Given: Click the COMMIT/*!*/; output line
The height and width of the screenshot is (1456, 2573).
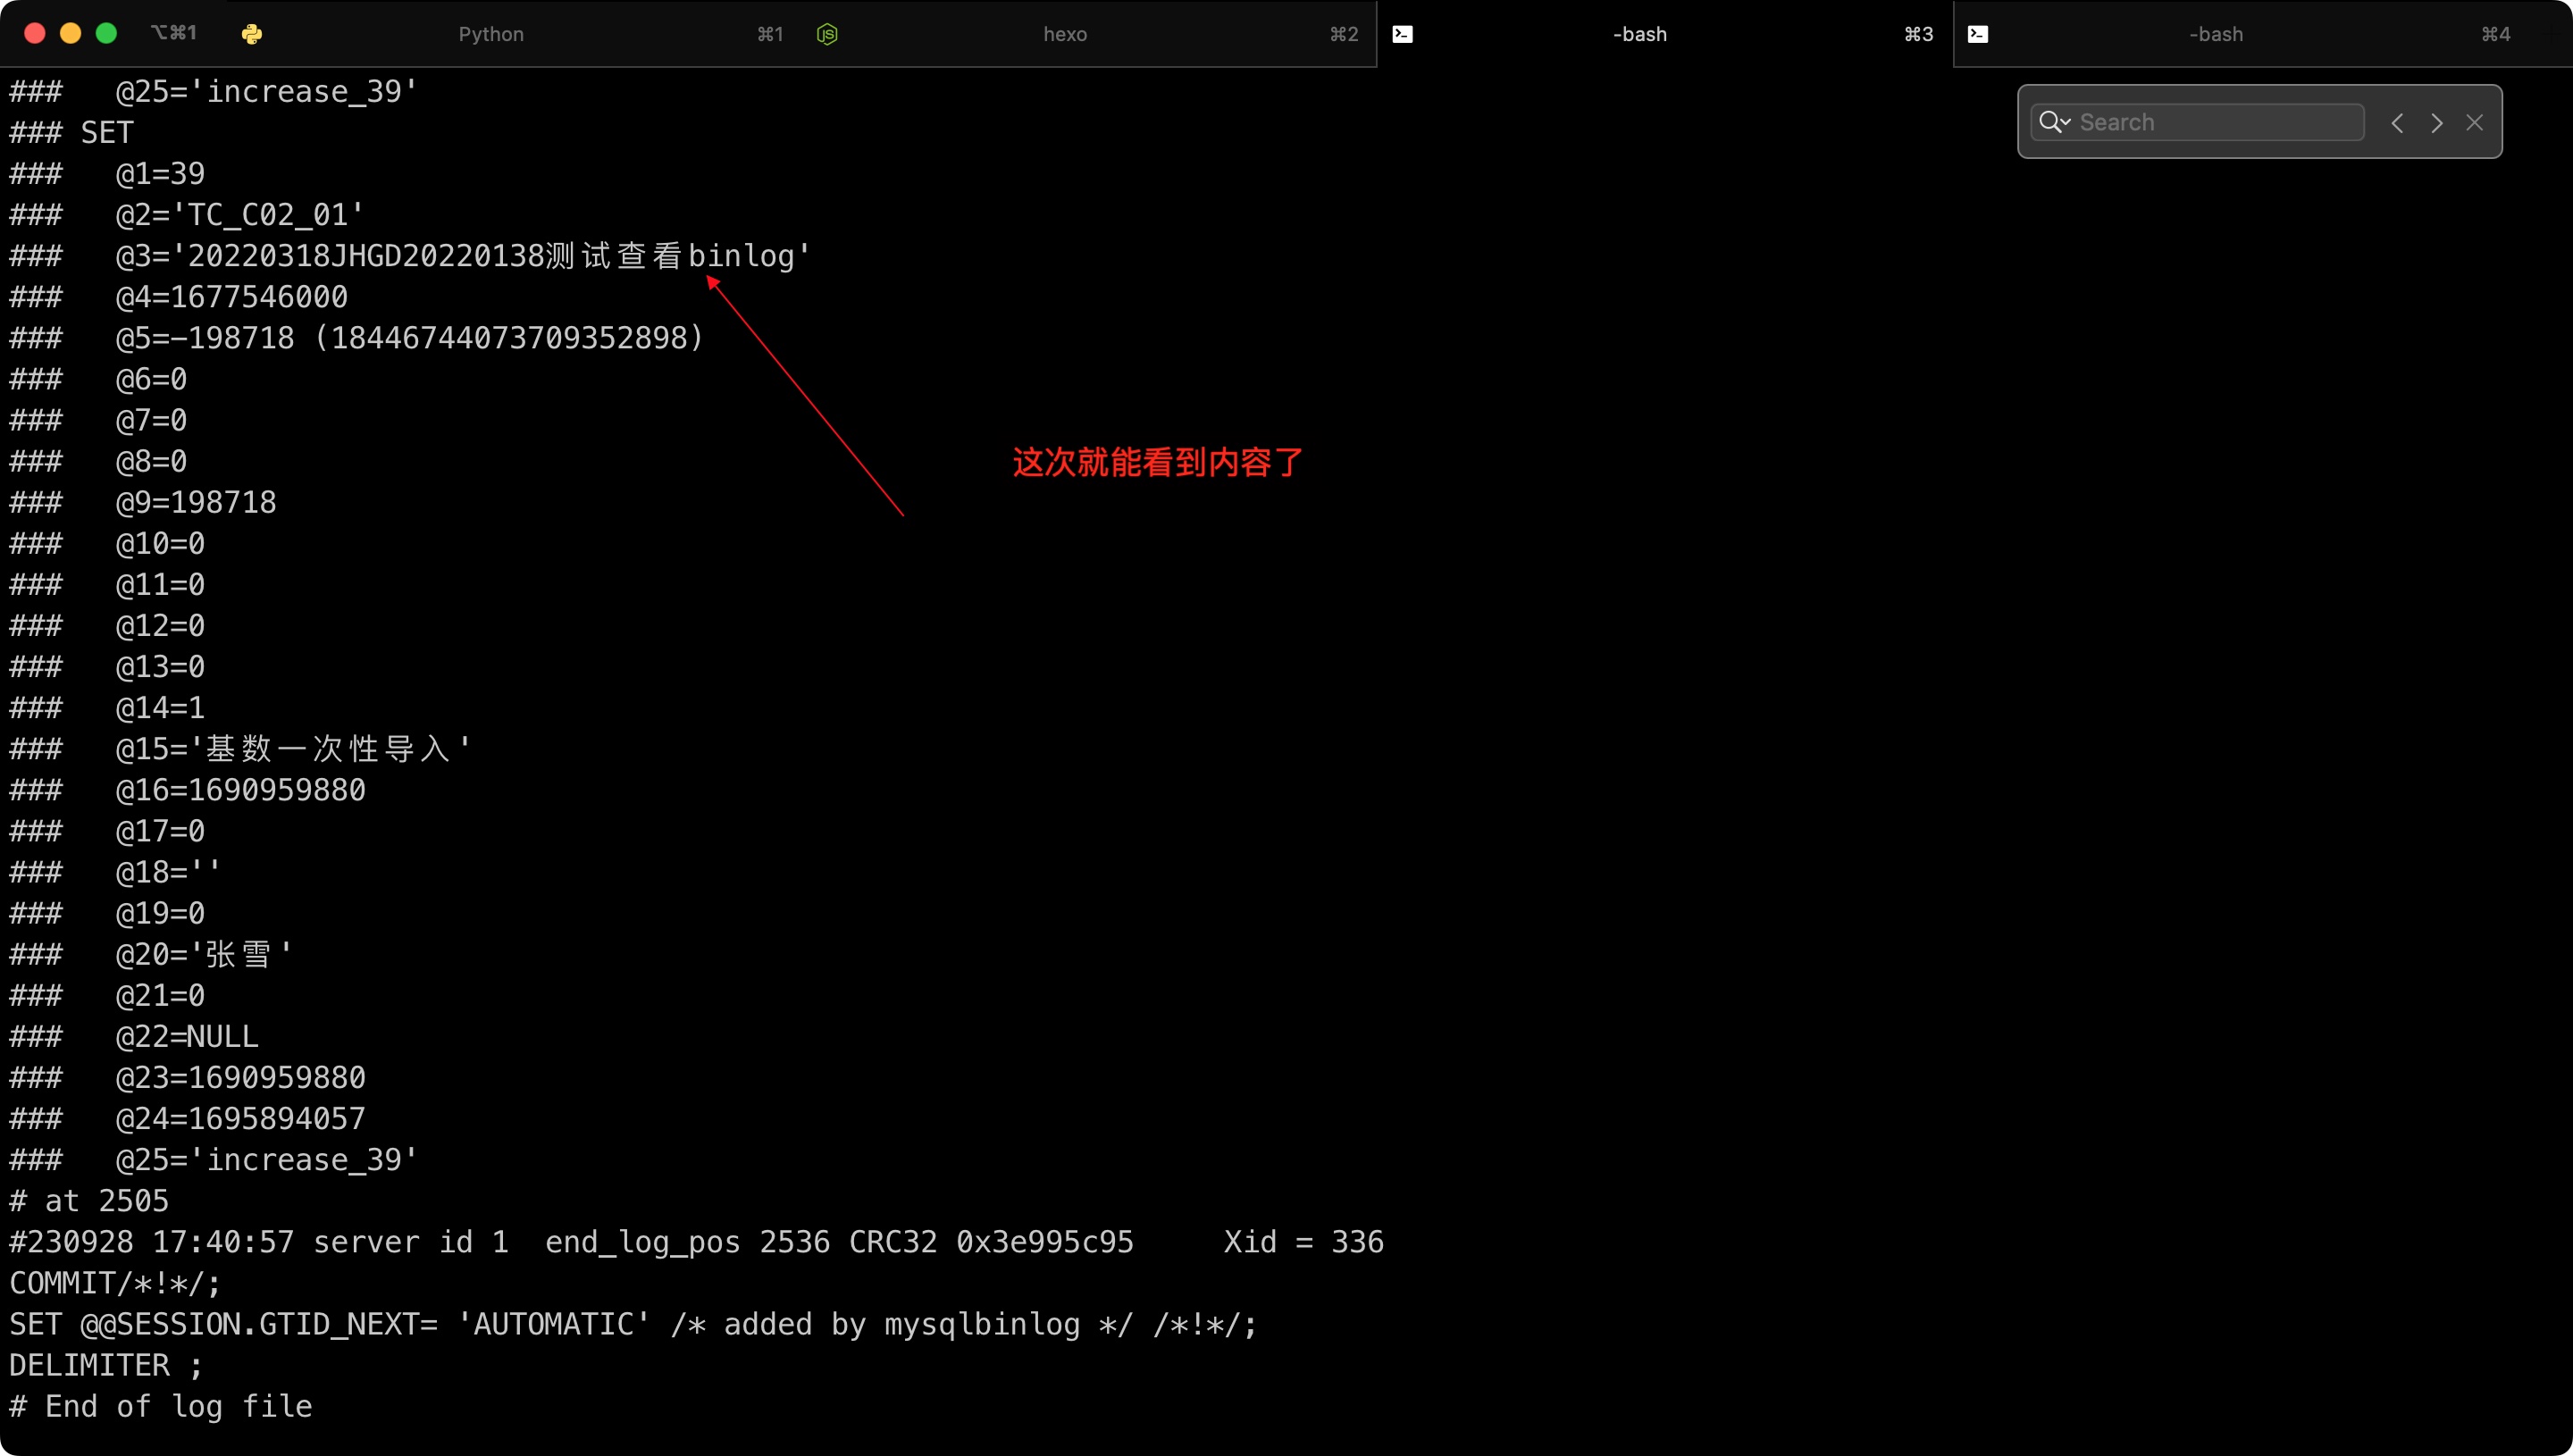Looking at the screenshot, I should [115, 1283].
